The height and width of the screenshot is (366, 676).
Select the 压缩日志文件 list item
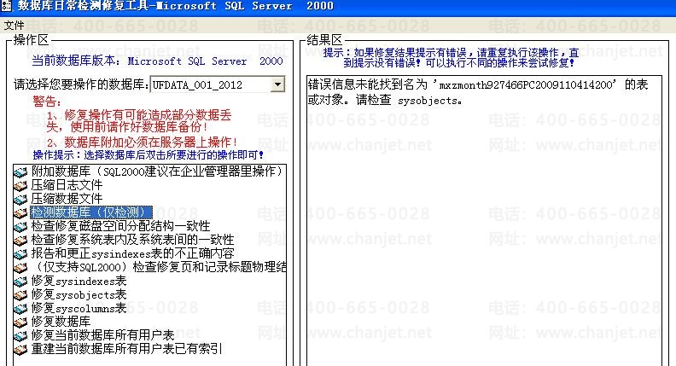pyautogui.click(x=67, y=185)
